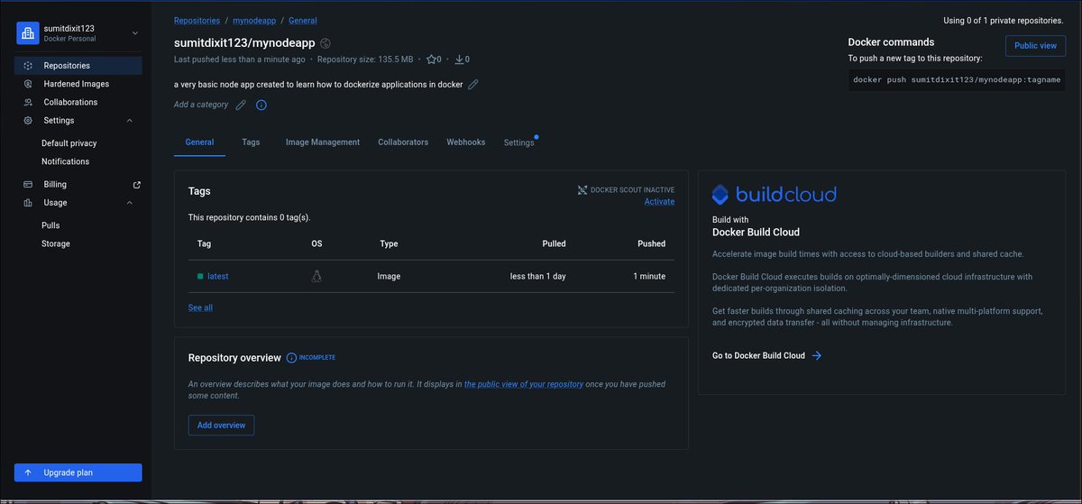Click the Upgrade plan button

tap(78, 472)
